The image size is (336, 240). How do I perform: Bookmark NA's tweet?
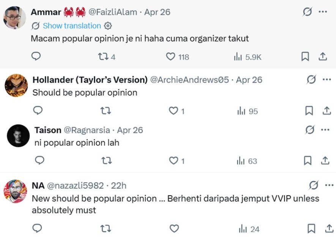(x=311, y=229)
